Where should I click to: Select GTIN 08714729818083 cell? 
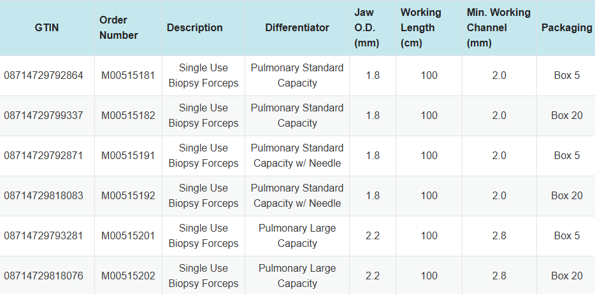tap(44, 195)
